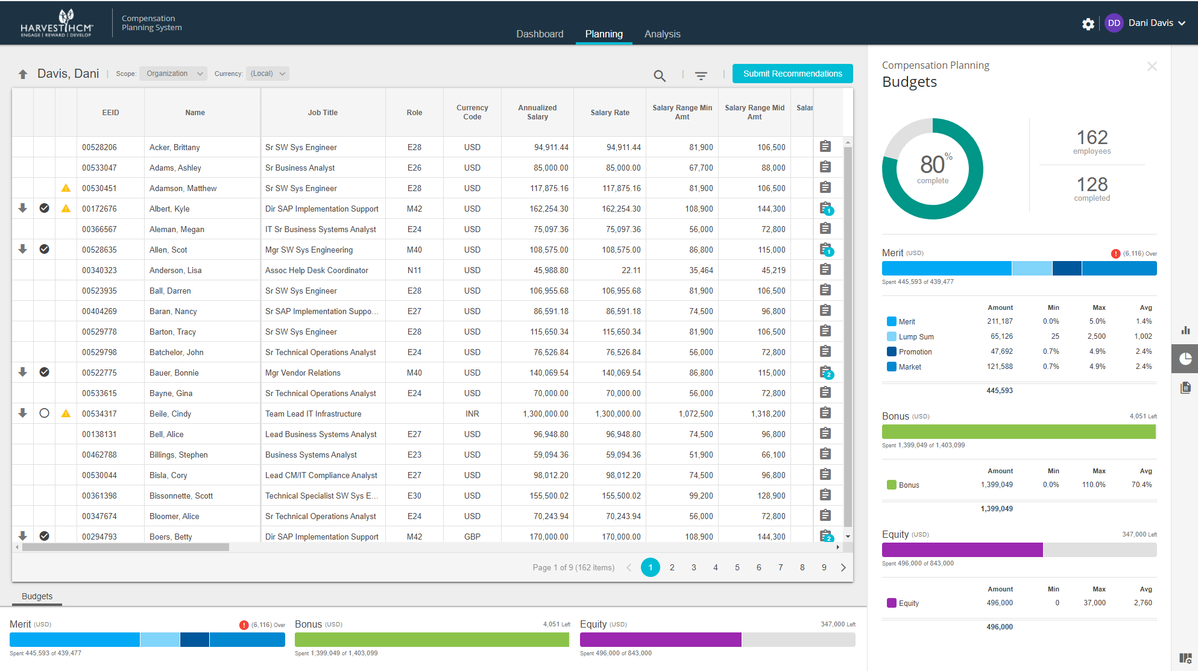Click the search magnifier icon
The image size is (1198, 671).
click(660, 75)
